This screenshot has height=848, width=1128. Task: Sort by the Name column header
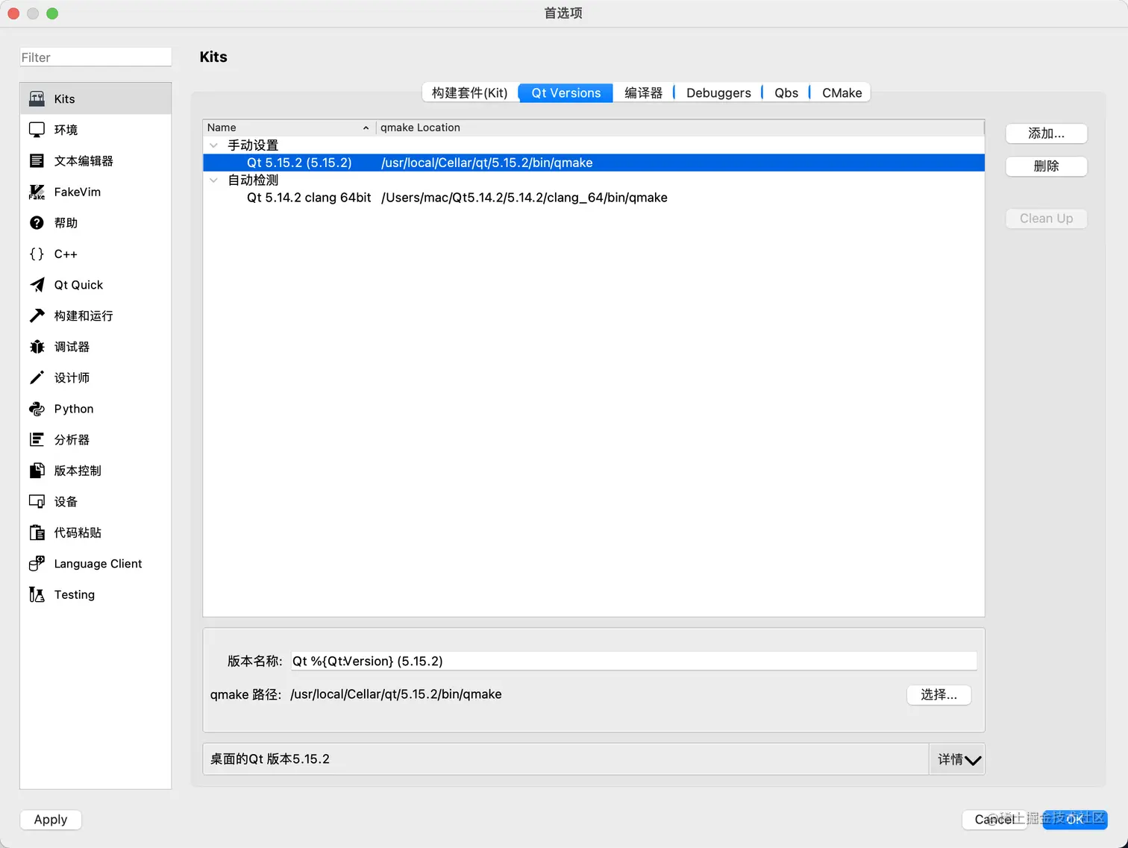pos(289,128)
